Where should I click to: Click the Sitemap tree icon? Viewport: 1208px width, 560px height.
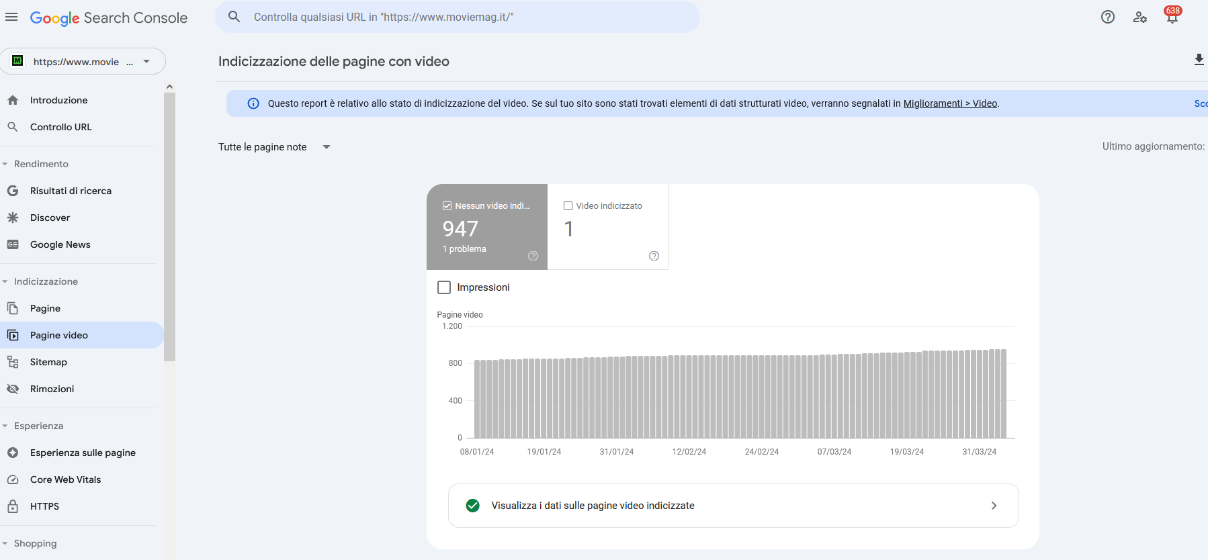[13, 362]
